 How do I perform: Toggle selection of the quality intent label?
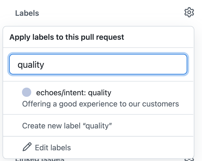coord(98,98)
